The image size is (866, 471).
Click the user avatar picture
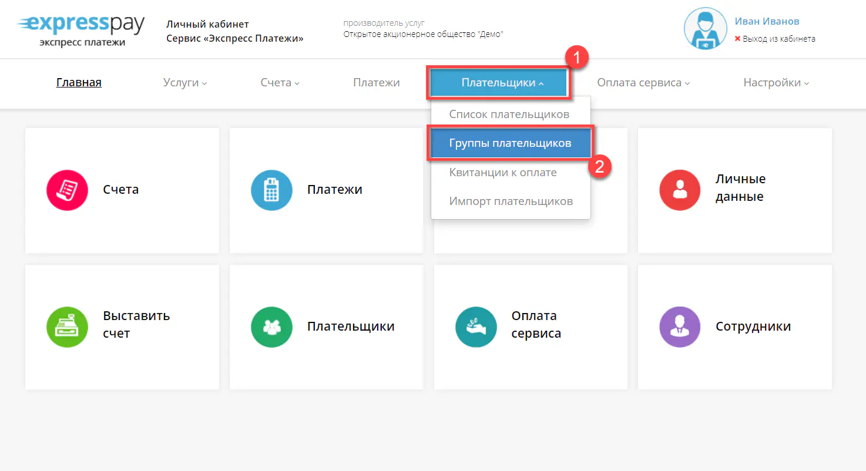(x=705, y=29)
